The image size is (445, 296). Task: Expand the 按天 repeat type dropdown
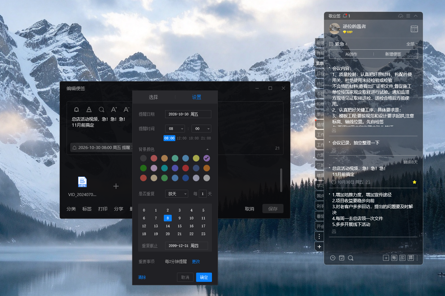(x=177, y=194)
